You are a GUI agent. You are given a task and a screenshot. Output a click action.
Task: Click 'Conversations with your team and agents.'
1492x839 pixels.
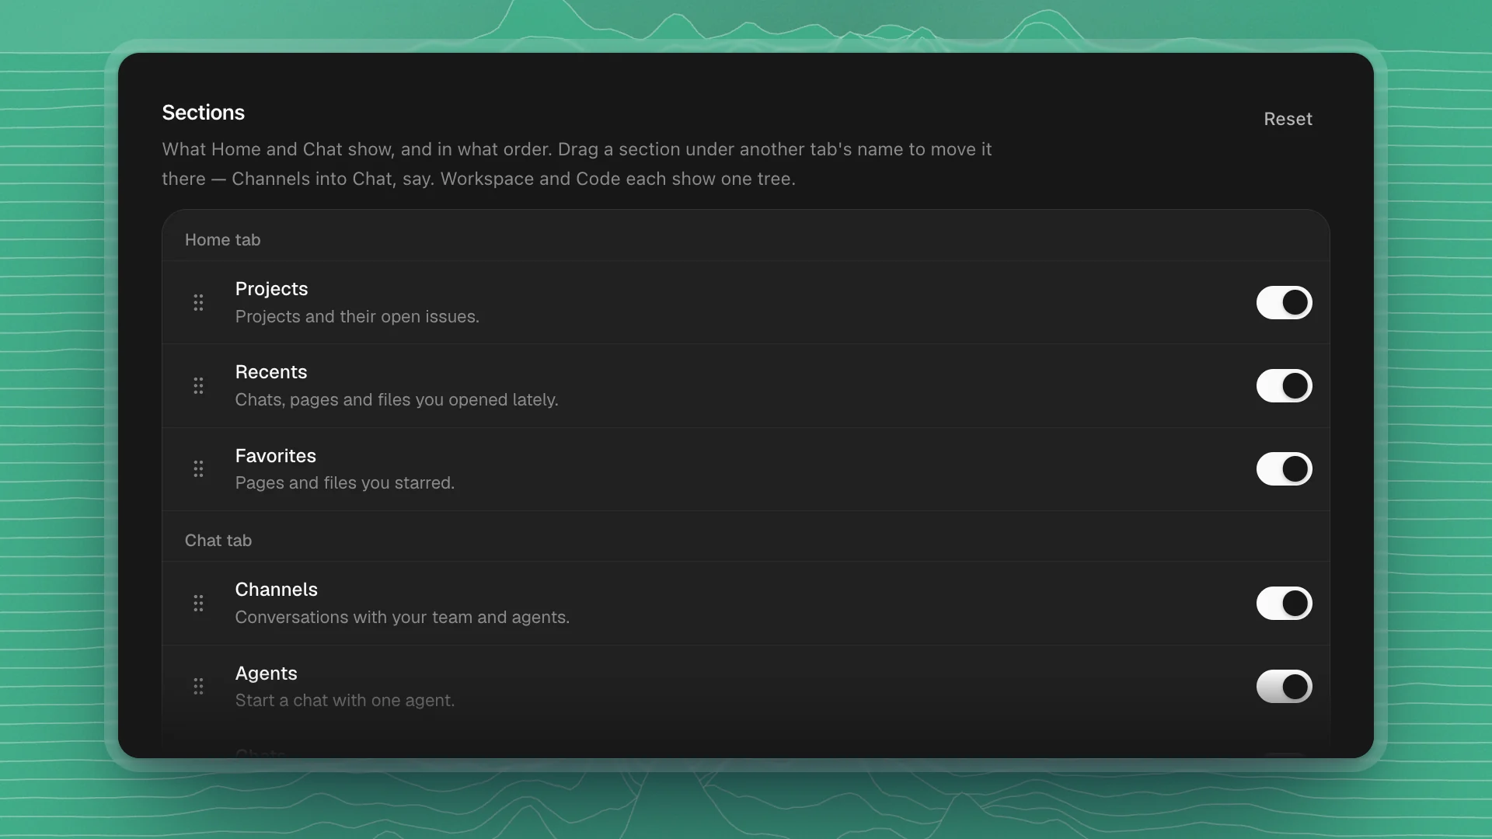pyautogui.click(x=403, y=618)
